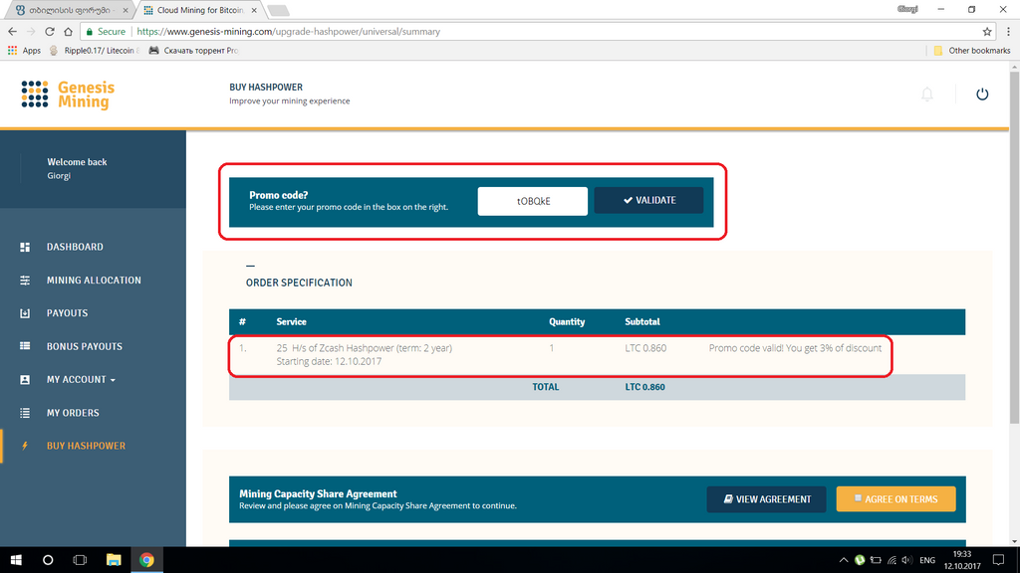This screenshot has width=1020, height=573.
Task: Open Cortana search circle
Action: (x=48, y=560)
